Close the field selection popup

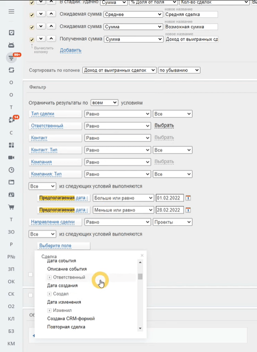tap(142, 255)
